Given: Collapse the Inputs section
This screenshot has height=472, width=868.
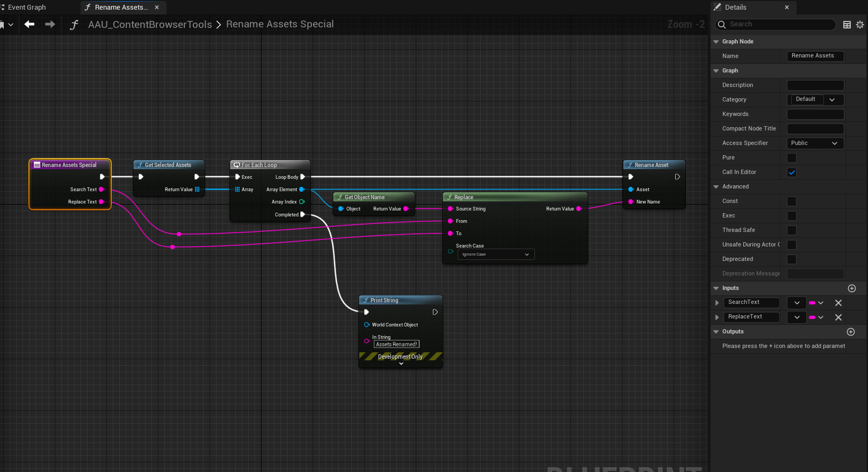Looking at the screenshot, I should [716, 288].
